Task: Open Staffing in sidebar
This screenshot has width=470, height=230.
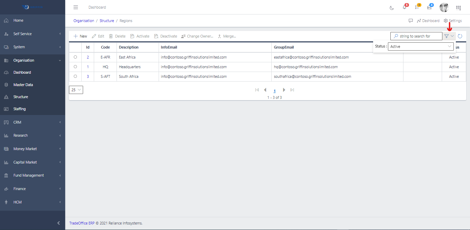Action: point(20,109)
